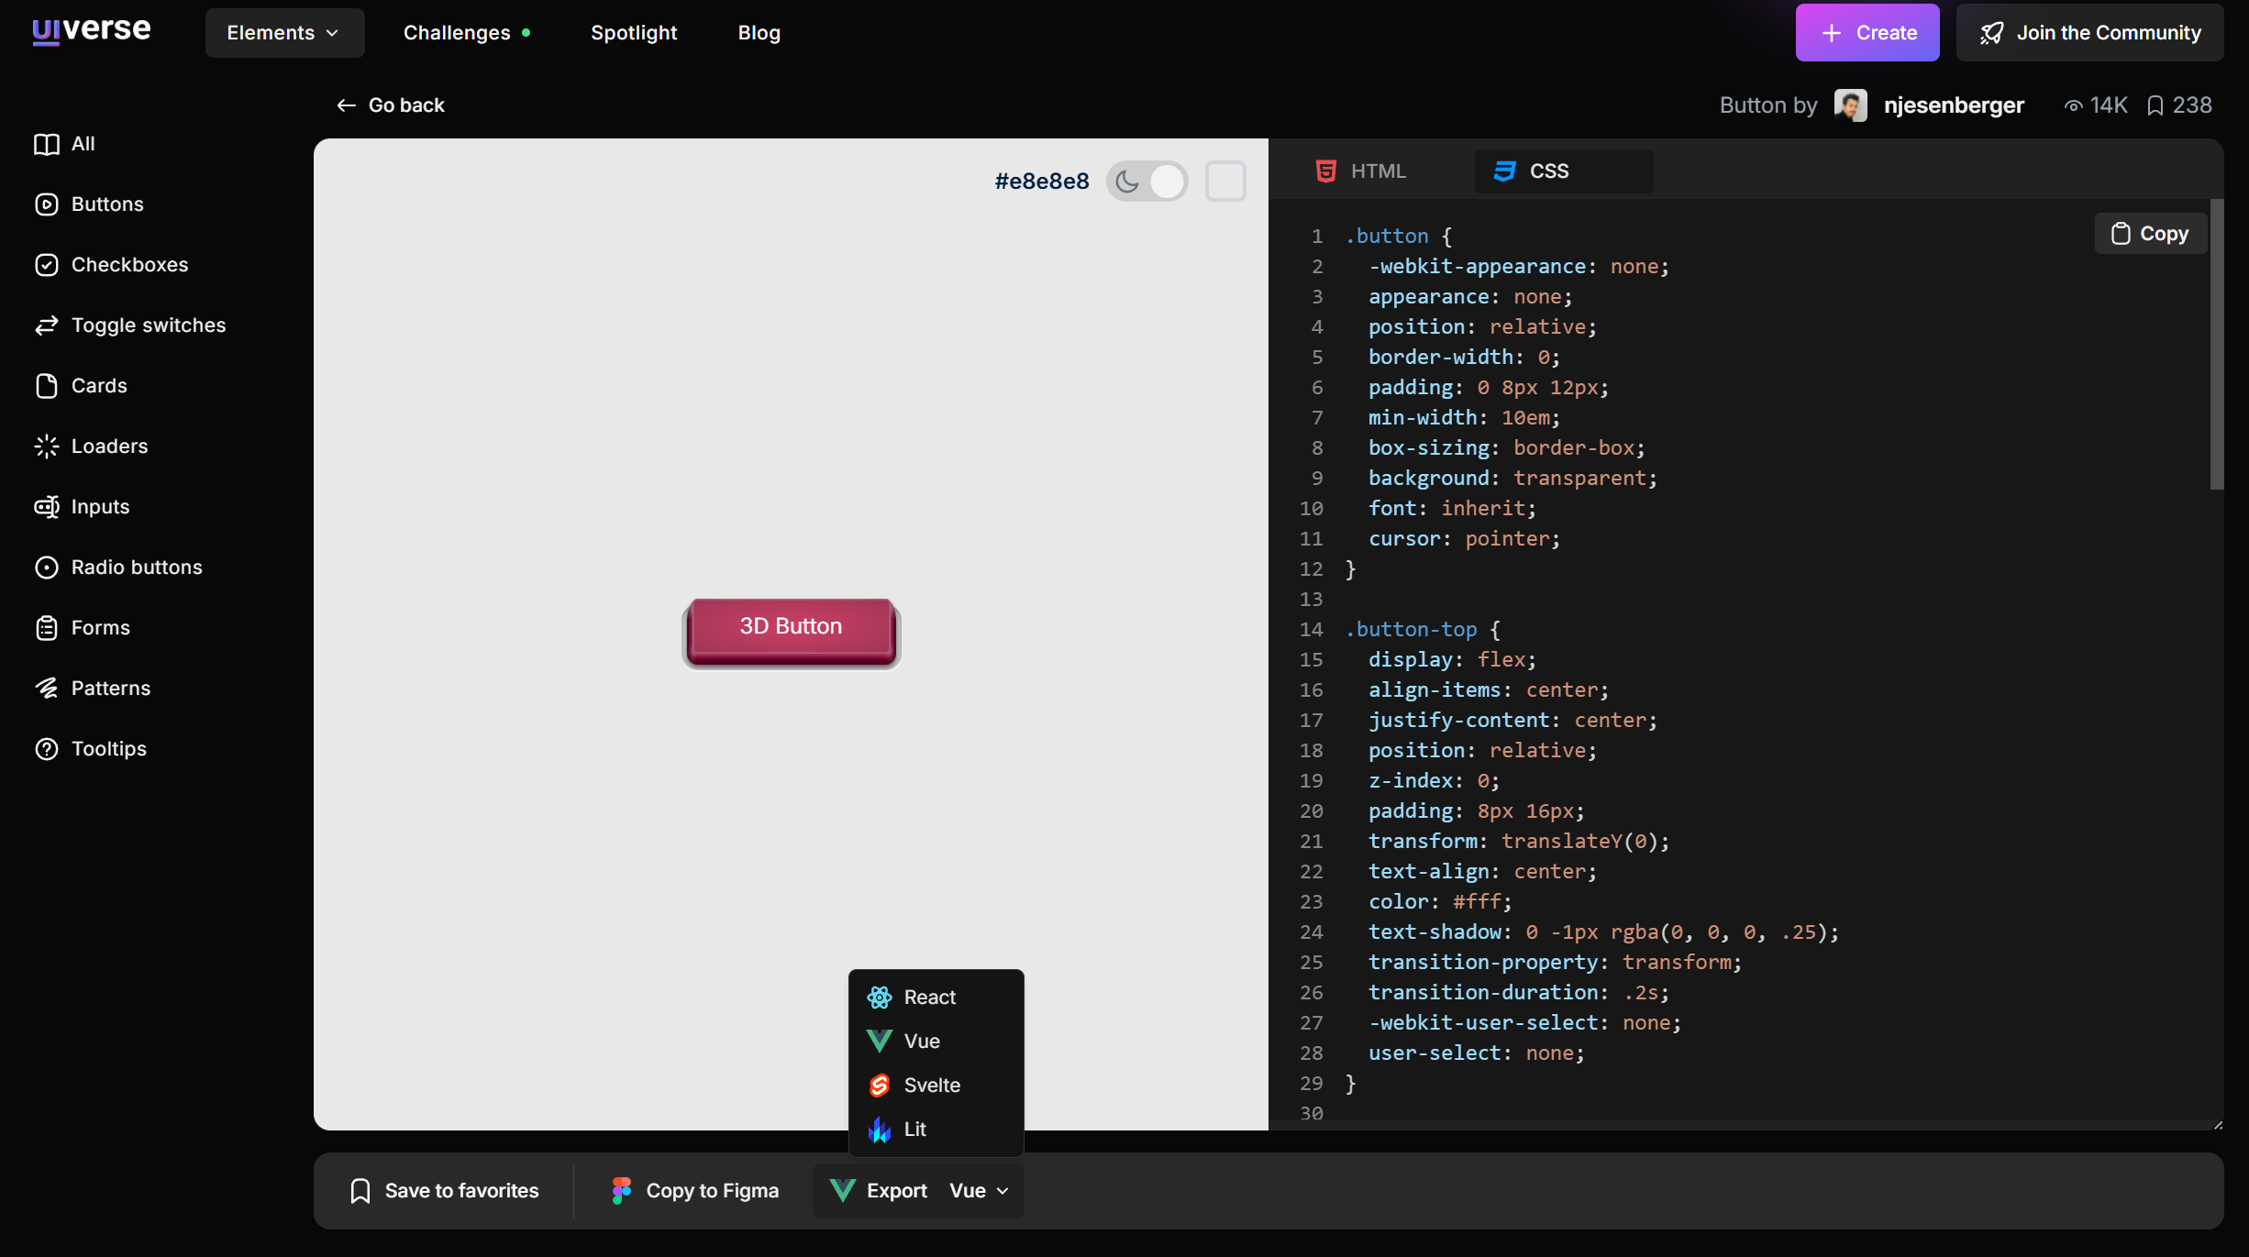Viewport: 2249px width, 1257px height.
Task: Click the bookmark icon to save favorite
Action: (360, 1190)
